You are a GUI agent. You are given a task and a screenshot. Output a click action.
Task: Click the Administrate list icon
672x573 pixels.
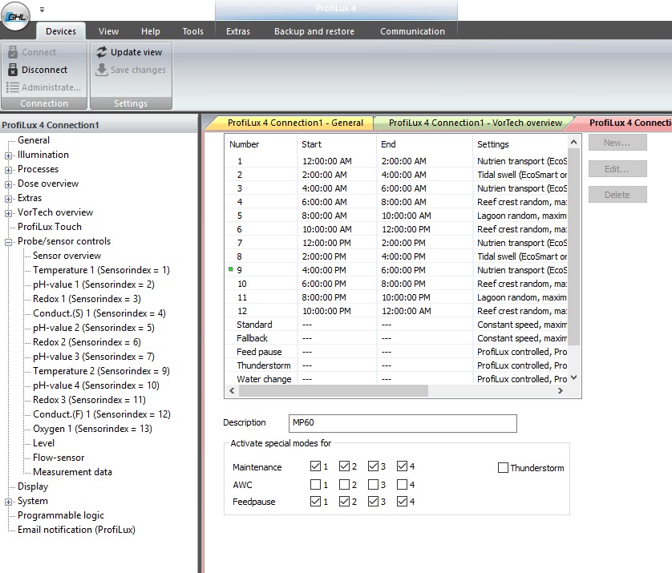pyautogui.click(x=12, y=87)
